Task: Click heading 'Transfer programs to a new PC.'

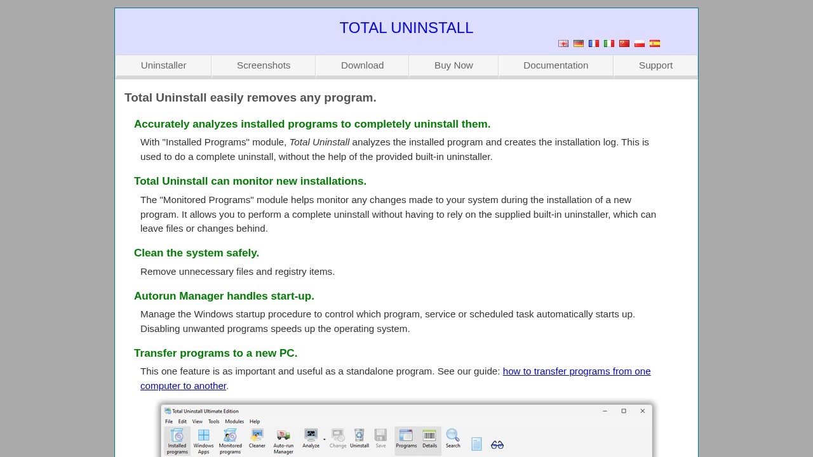Action: 216,354
